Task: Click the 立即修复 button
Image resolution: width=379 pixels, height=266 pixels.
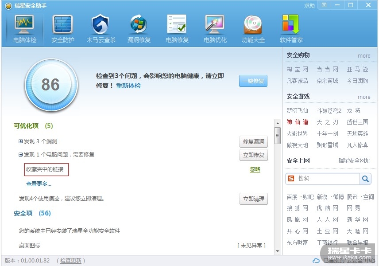Action: tap(254, 155)
